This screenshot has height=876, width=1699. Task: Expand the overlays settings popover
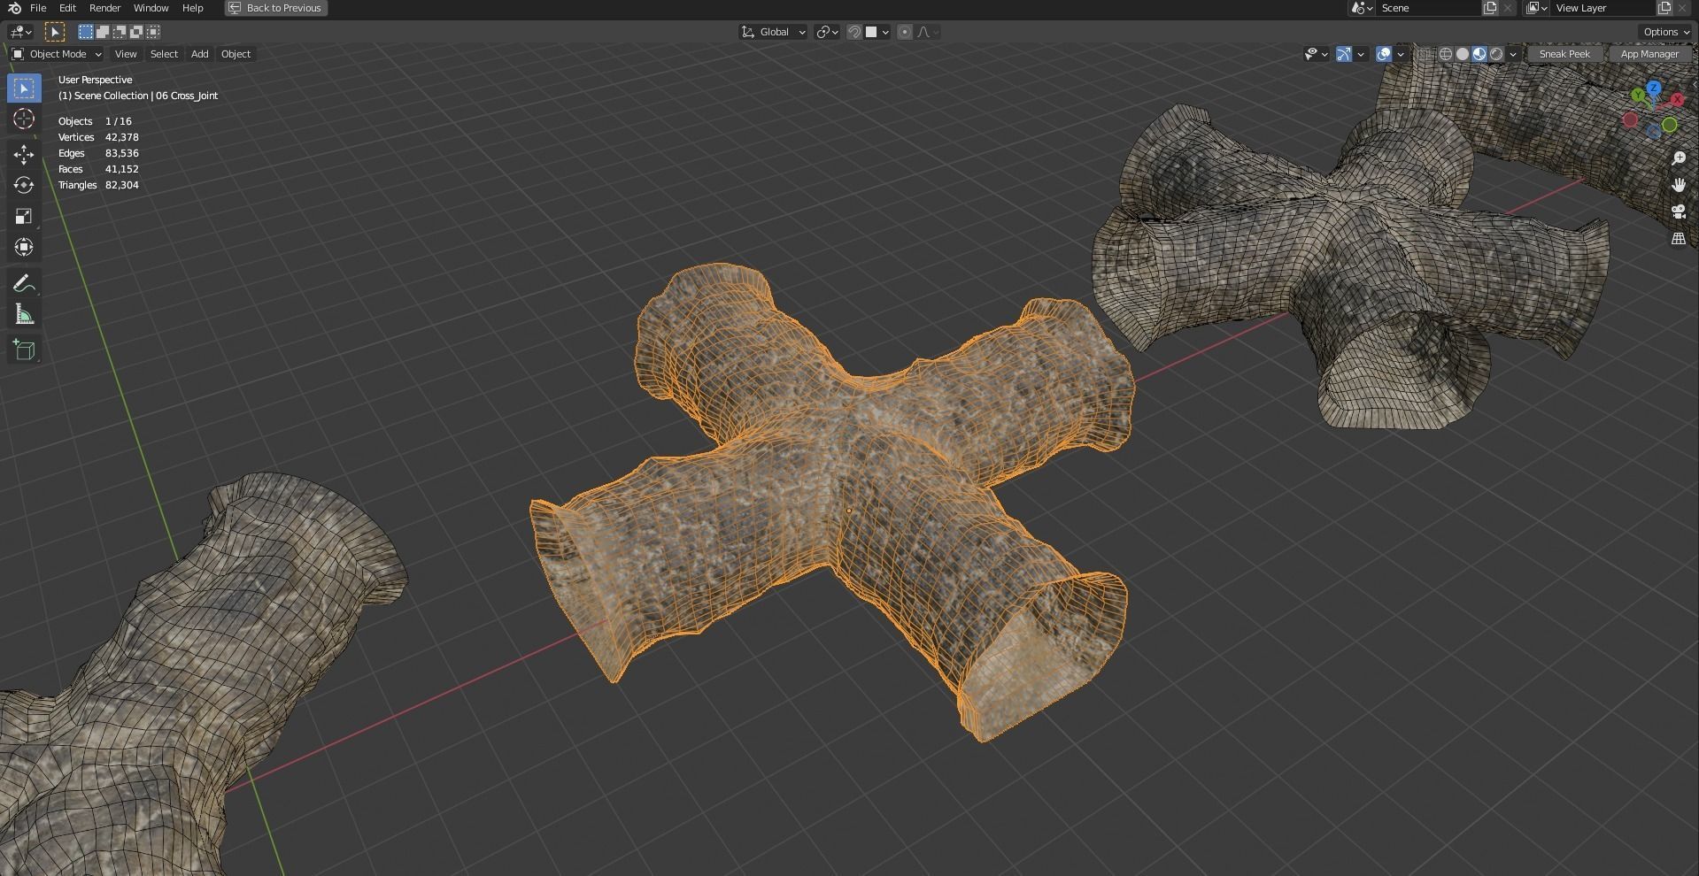[x=1401, y=54]
